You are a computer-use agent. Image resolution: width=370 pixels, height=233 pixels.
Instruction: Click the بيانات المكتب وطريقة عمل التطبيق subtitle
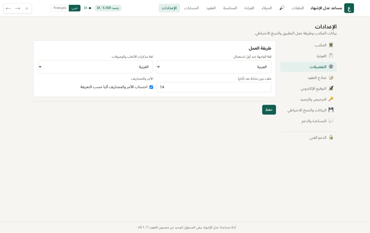pos(295,33)
